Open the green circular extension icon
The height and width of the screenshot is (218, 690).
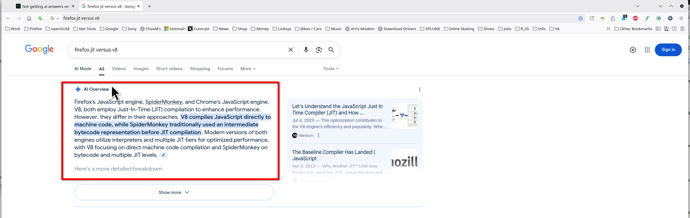point(659,18)
